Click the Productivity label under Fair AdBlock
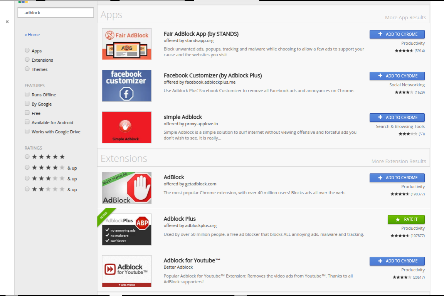Image resolution: width=444 pixels, height=296 pixels. 413,43
